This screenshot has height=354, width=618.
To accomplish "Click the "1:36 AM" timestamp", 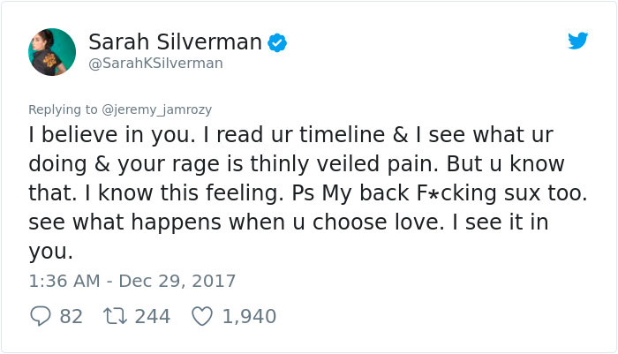I will (x=64, y=281).
